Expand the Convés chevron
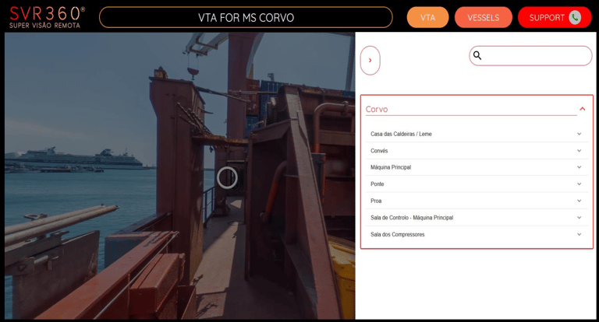This screenshot has height=322, width=599. tap(580, 151)
